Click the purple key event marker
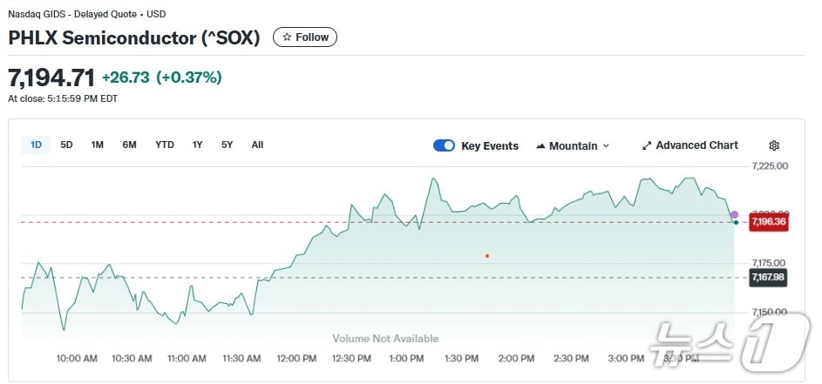This screenshot has height=384, width=822. [x=734, y=214]
